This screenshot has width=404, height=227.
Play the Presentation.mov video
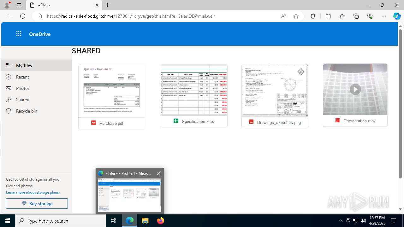(x=355, y=90)
